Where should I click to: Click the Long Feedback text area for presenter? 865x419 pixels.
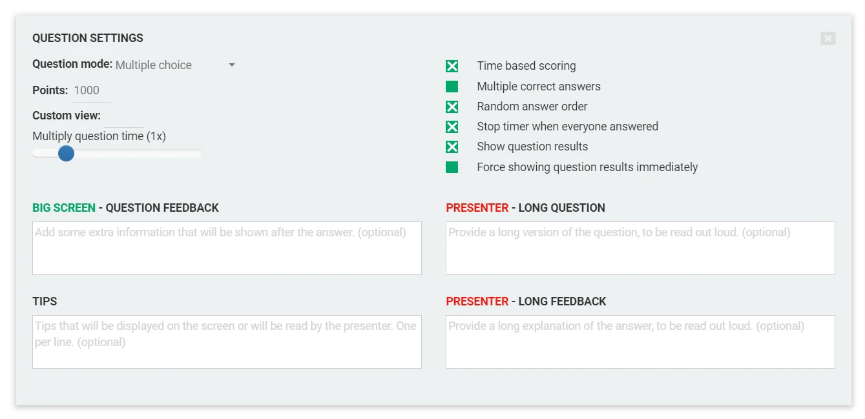coord(640,342)
